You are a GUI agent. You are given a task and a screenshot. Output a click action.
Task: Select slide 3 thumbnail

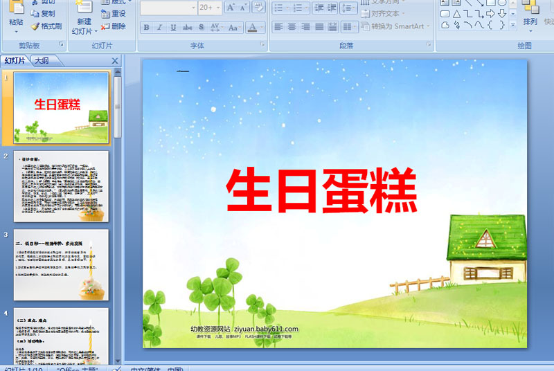click(x=61, y=264)
